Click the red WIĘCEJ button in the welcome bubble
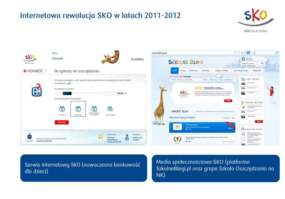285x199 pixels. (228, 101)
